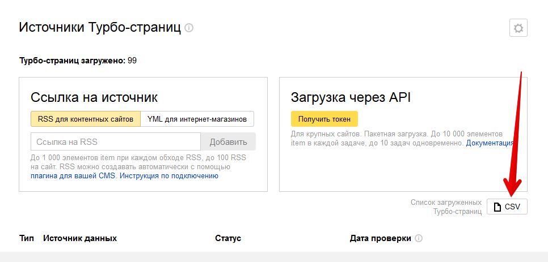
Task: Download the CSV list of Turbo pages
Action: click(507, 207)
